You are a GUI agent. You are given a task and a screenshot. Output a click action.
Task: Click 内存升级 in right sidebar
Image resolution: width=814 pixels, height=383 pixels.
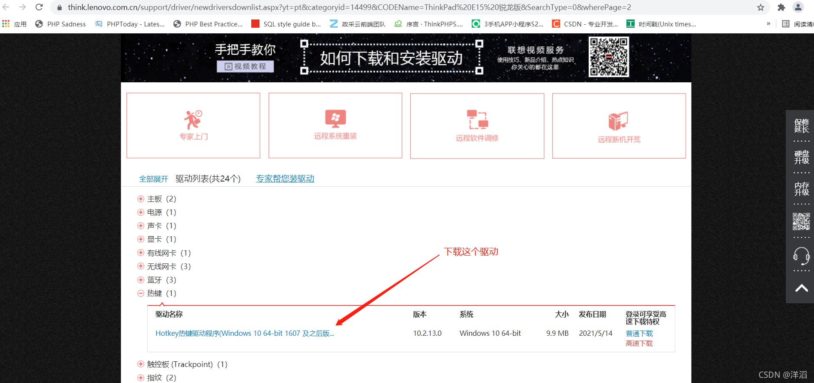[x=801, y=189]
